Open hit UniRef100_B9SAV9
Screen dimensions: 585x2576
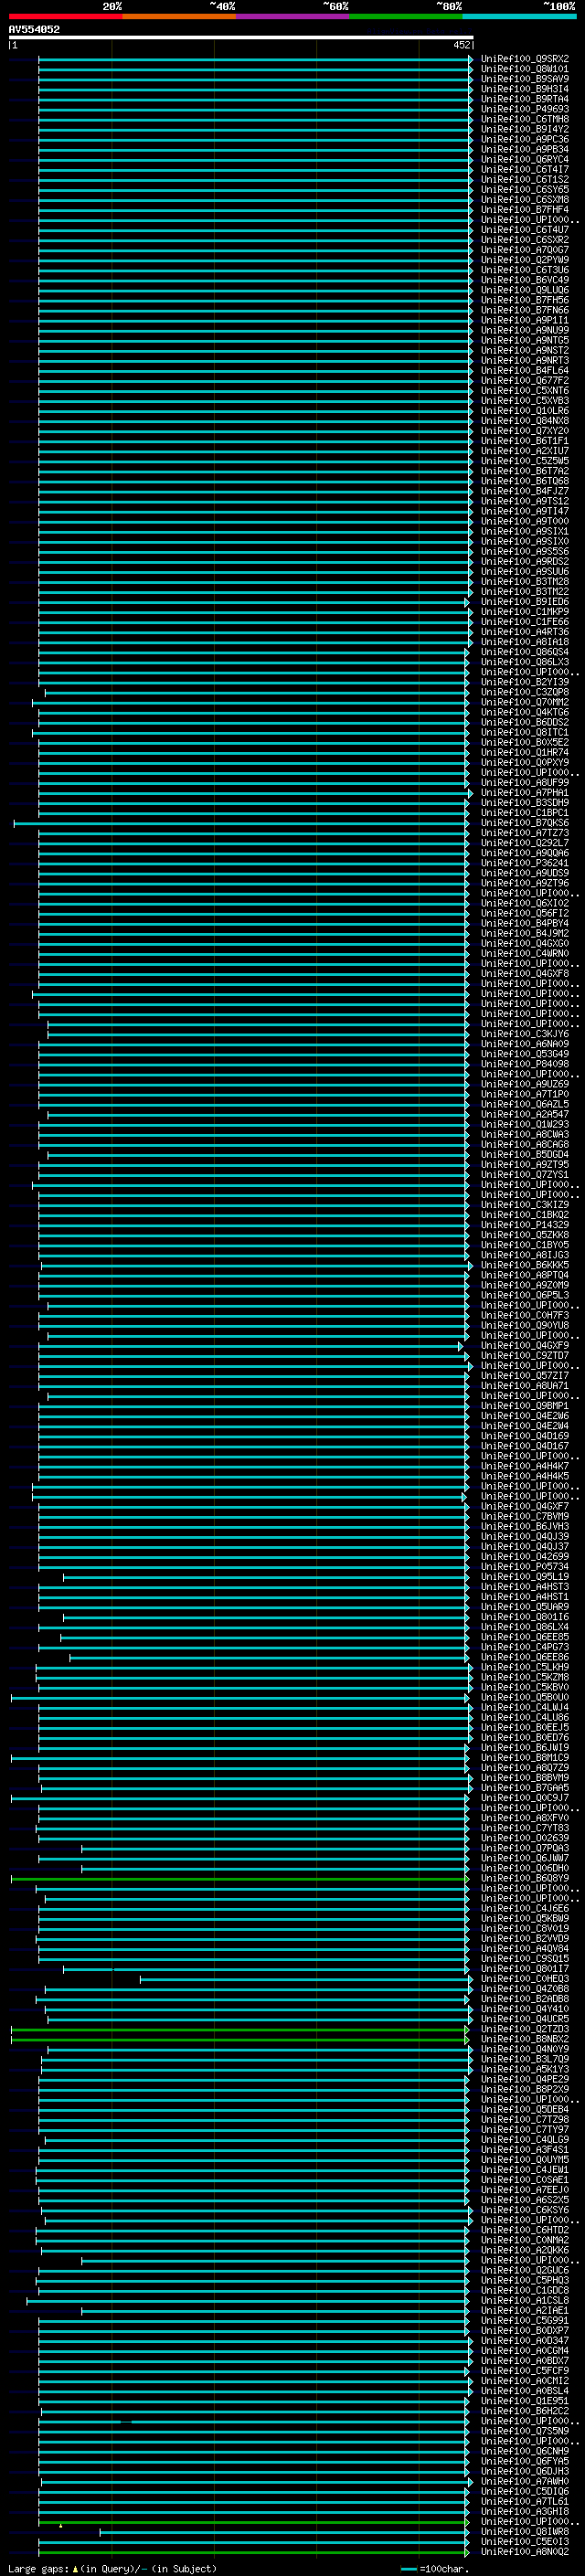(525, 79)
